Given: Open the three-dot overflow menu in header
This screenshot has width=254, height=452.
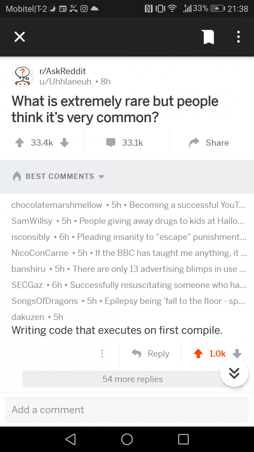Looking at the screenshot, I should (238, 37).
